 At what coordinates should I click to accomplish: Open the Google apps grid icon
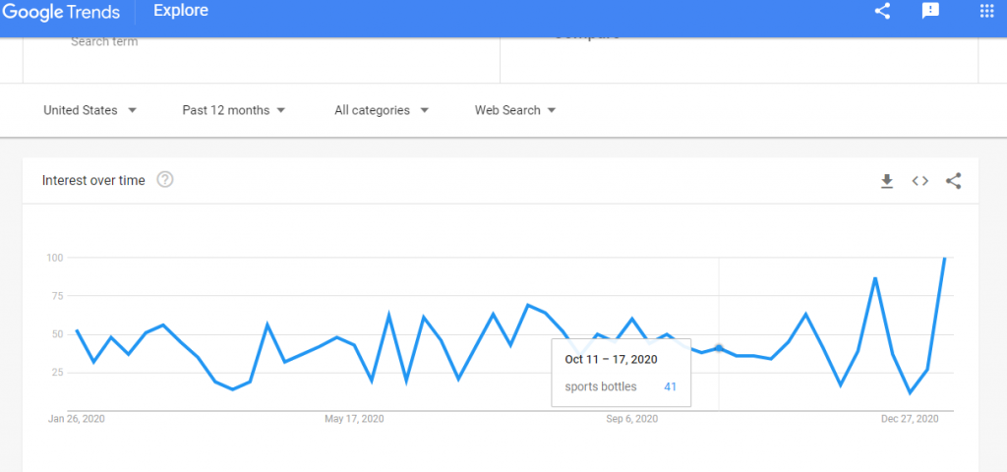point(987,12)
